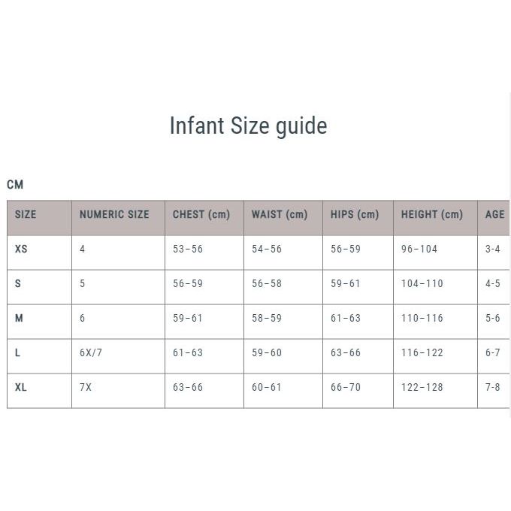
Task: Click the 6X/7 numeric size cell
Action: coord(90,352)
